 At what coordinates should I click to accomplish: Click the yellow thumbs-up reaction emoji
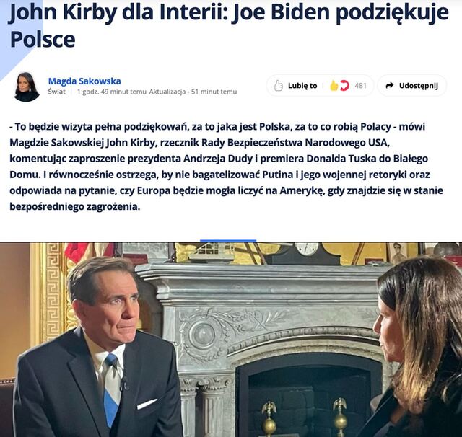(334, 86)
